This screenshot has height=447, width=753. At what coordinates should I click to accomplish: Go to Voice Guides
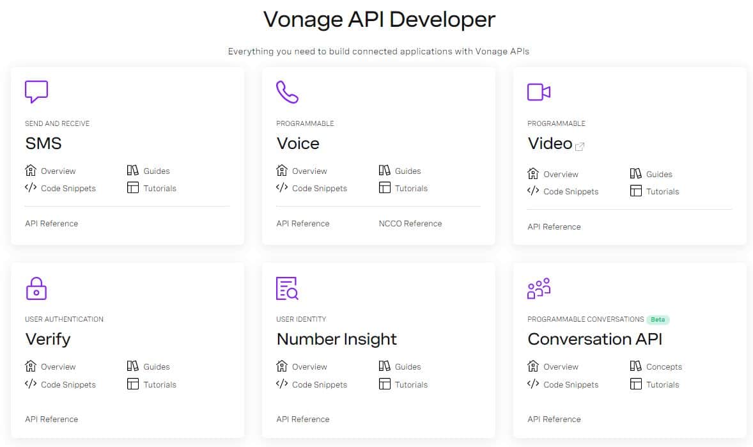(x=408, y=171)
